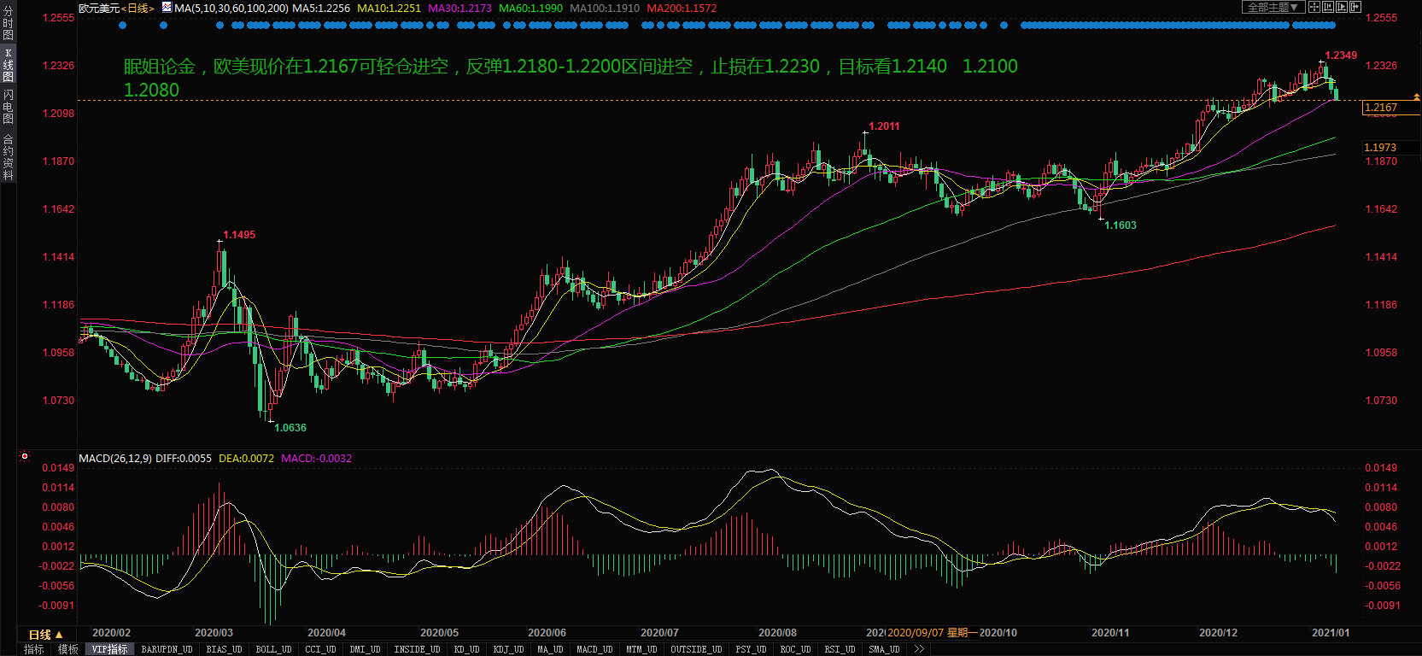
Task: Click the 欧元美元 chart title
Action: pyautogui.click(x=99, y=8)
